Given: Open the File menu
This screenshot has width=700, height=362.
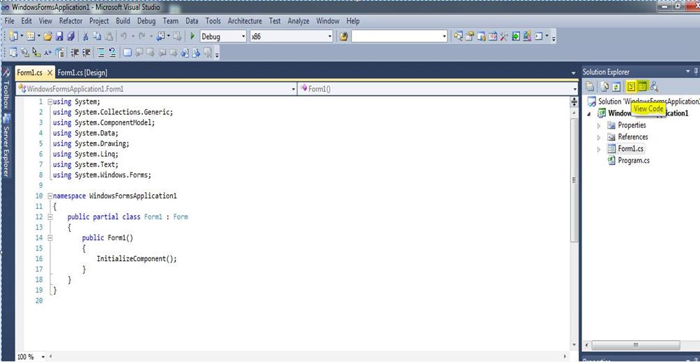Looking at the screenshot, I should tap(9, 21).
